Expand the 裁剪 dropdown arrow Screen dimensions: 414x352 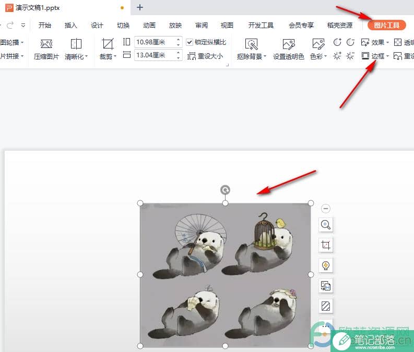click(115, 56)
